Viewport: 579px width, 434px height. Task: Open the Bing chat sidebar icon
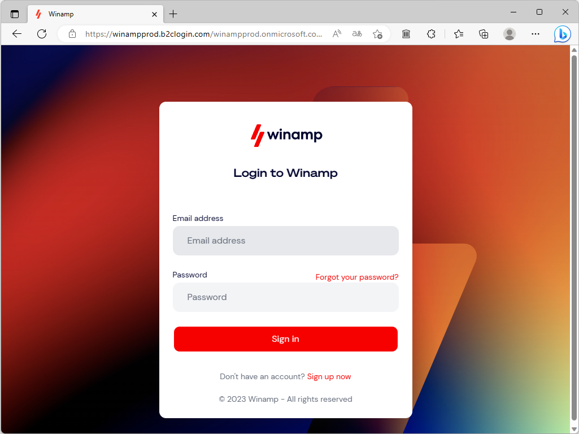pos(562,34)
